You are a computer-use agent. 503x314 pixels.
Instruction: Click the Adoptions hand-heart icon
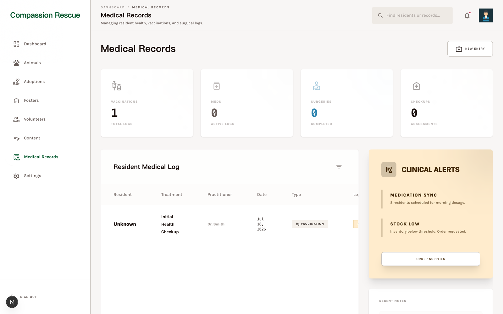(16, 82)
